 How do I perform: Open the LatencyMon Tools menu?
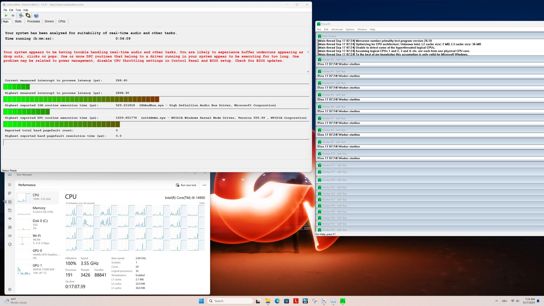(x=18, y=10)
